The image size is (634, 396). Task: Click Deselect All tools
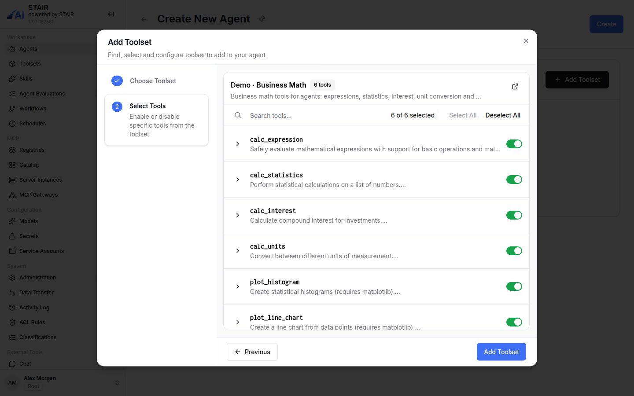(x=503, y=115)
